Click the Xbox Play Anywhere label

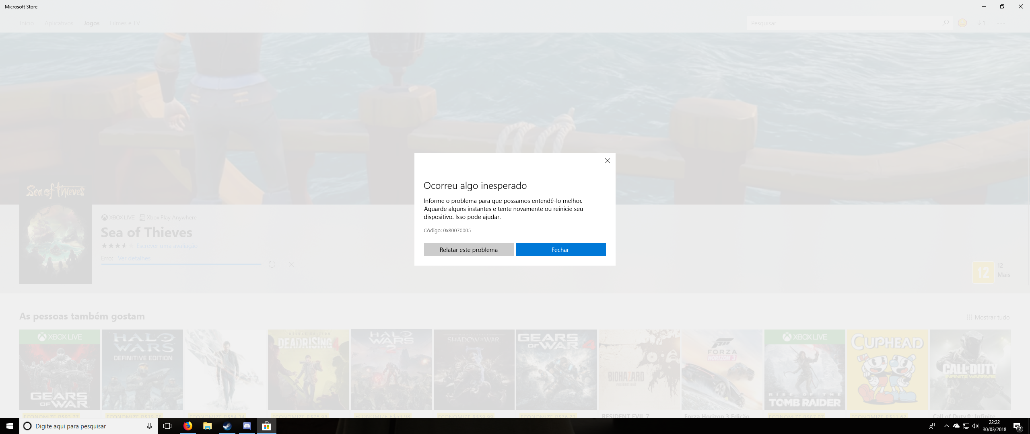click(168, 217)
